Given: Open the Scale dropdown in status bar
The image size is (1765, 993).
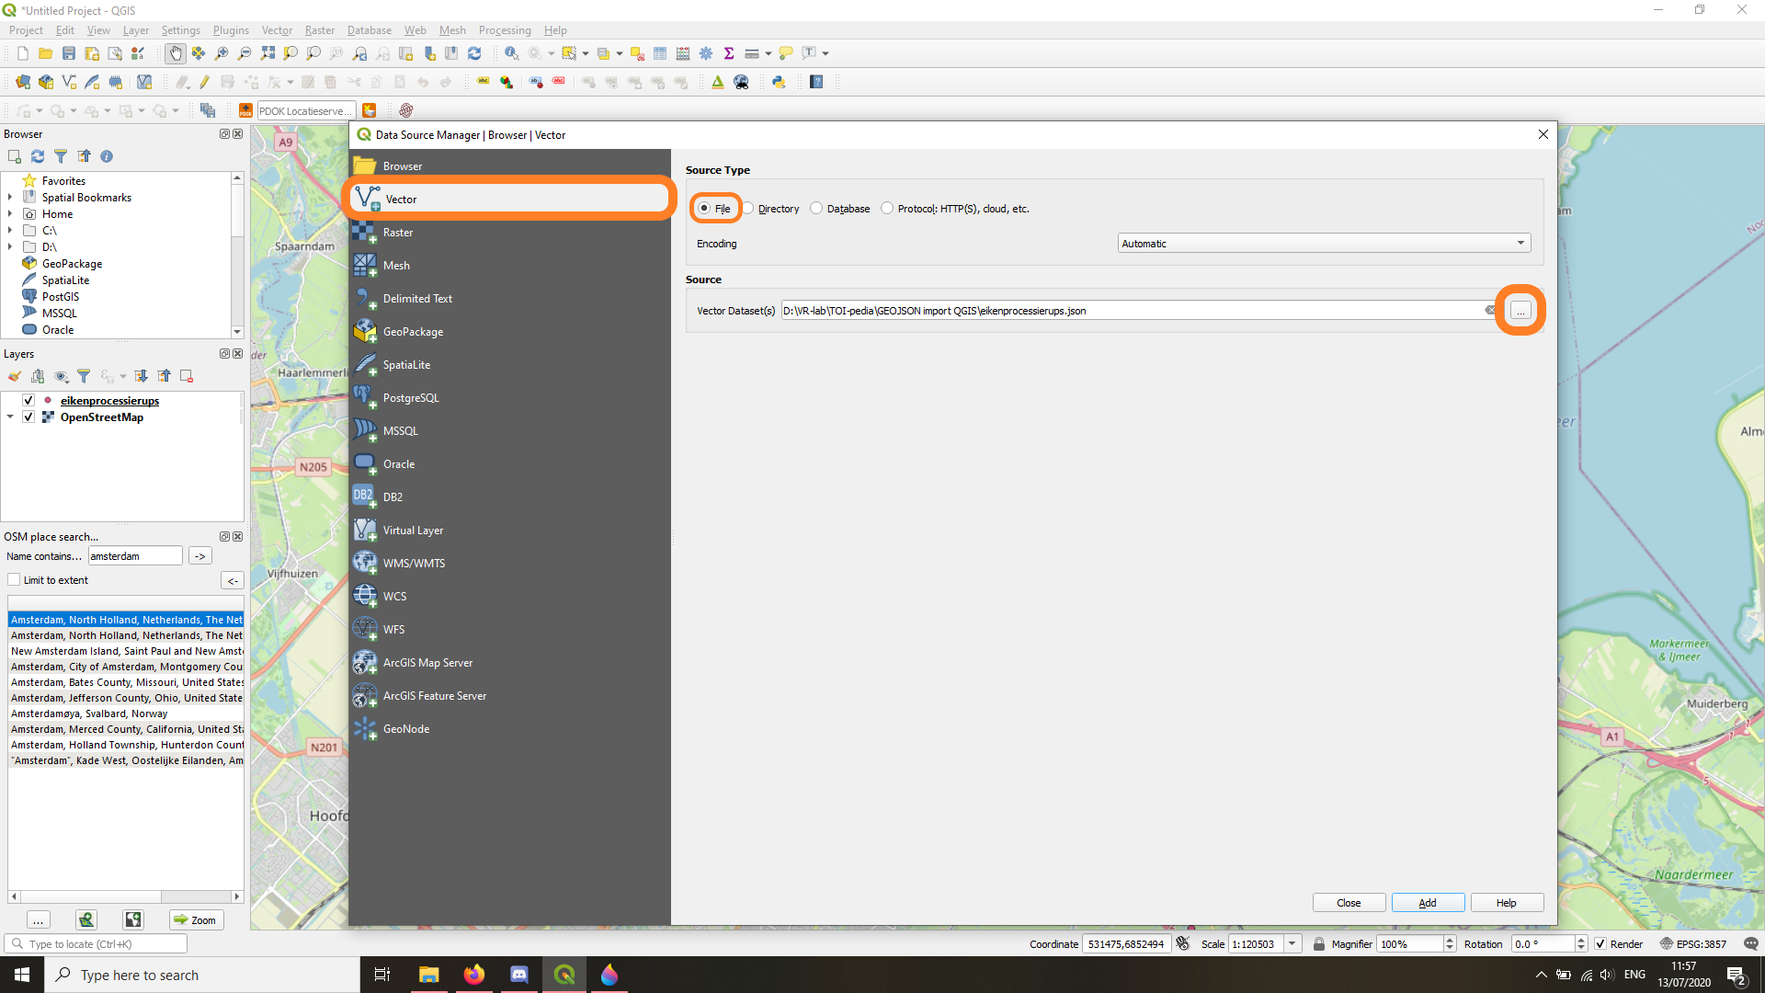Looking at the screenshot, I should [1292, 943].
